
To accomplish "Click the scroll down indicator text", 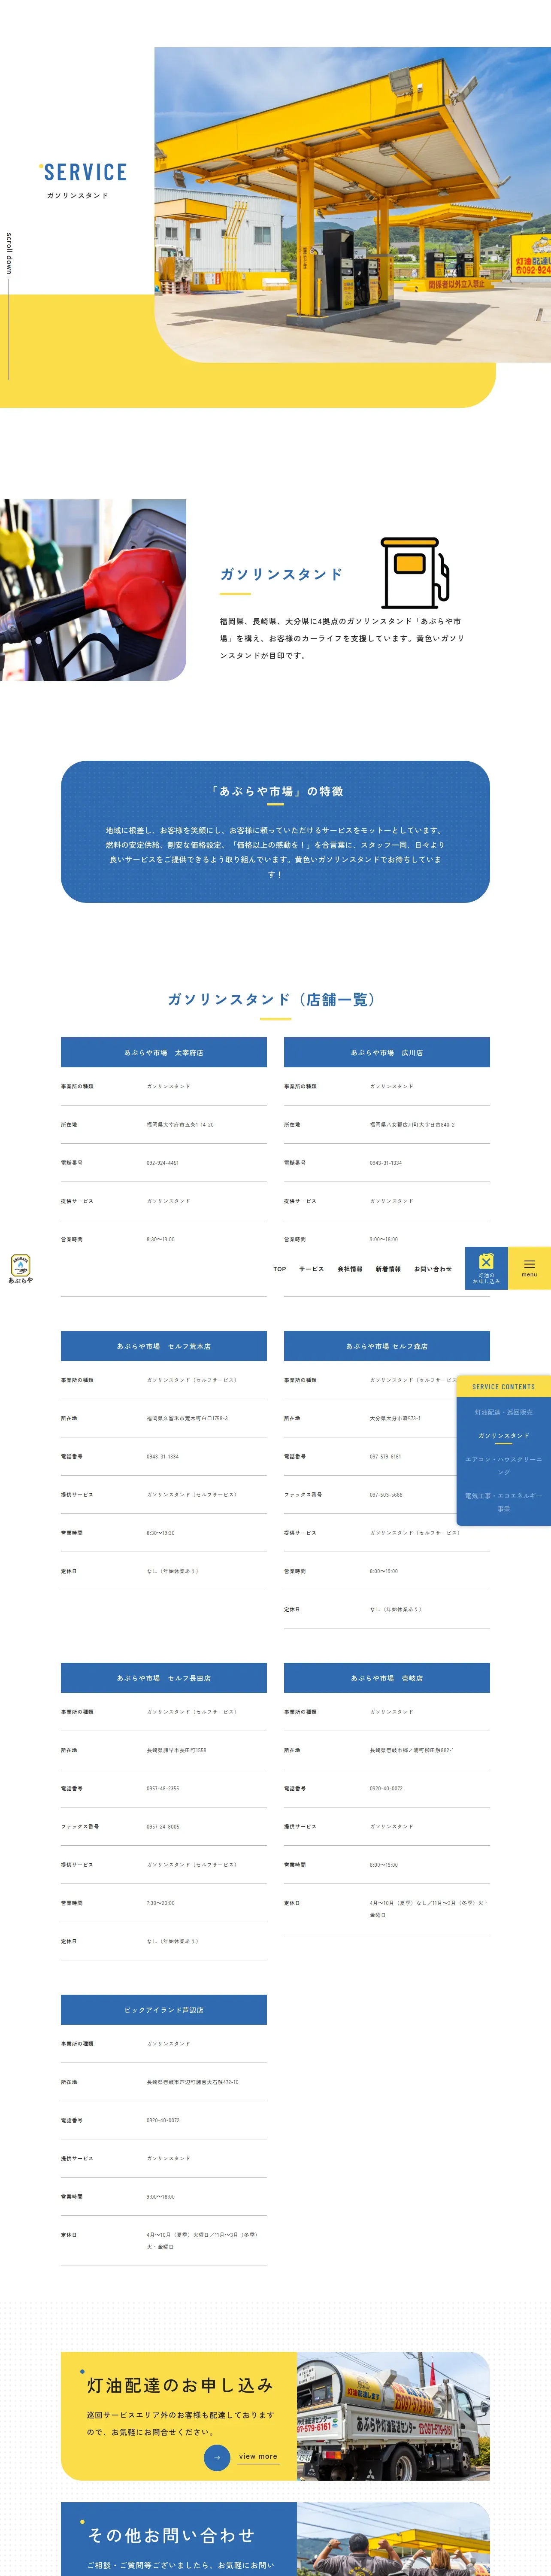I will (x=9, y=254).
